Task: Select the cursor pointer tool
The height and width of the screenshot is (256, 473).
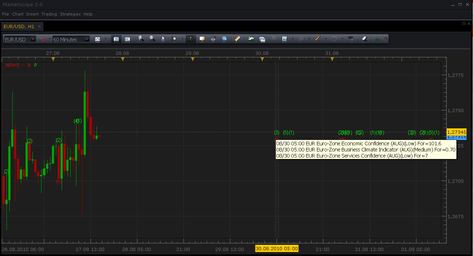Action: 163,39
